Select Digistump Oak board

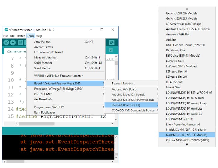187,50
